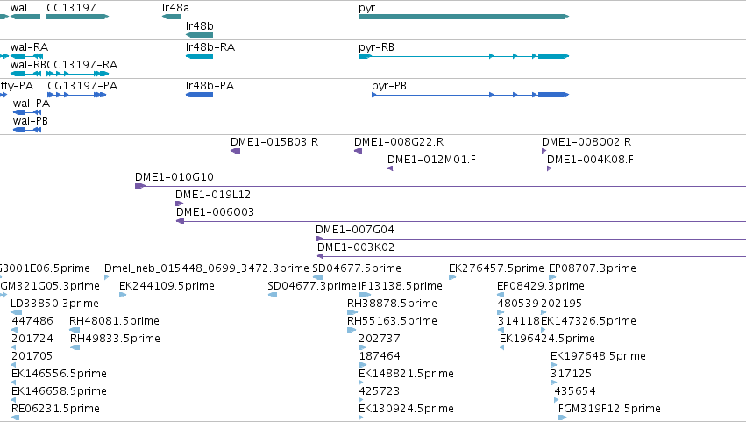The width and height of the screenshot is (746, 422).
Task: Click the DME1-006O03 BAC clone
Action: click(461, 221)
